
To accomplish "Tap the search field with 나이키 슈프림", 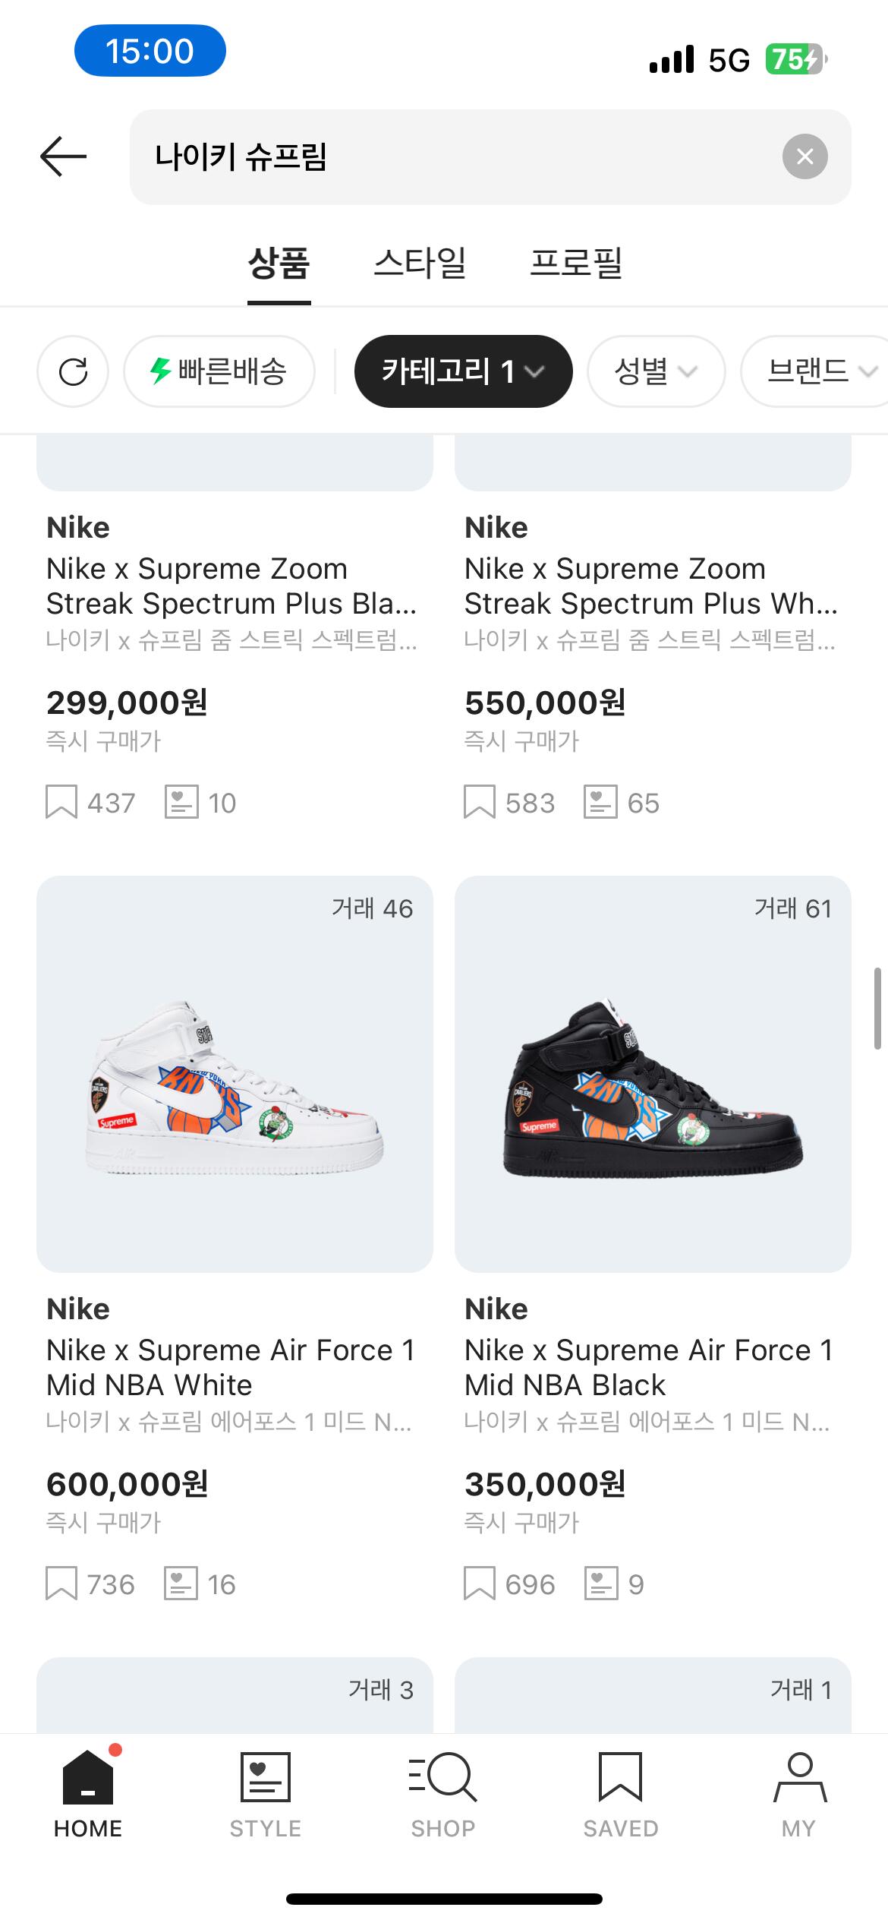I will 455,157.
